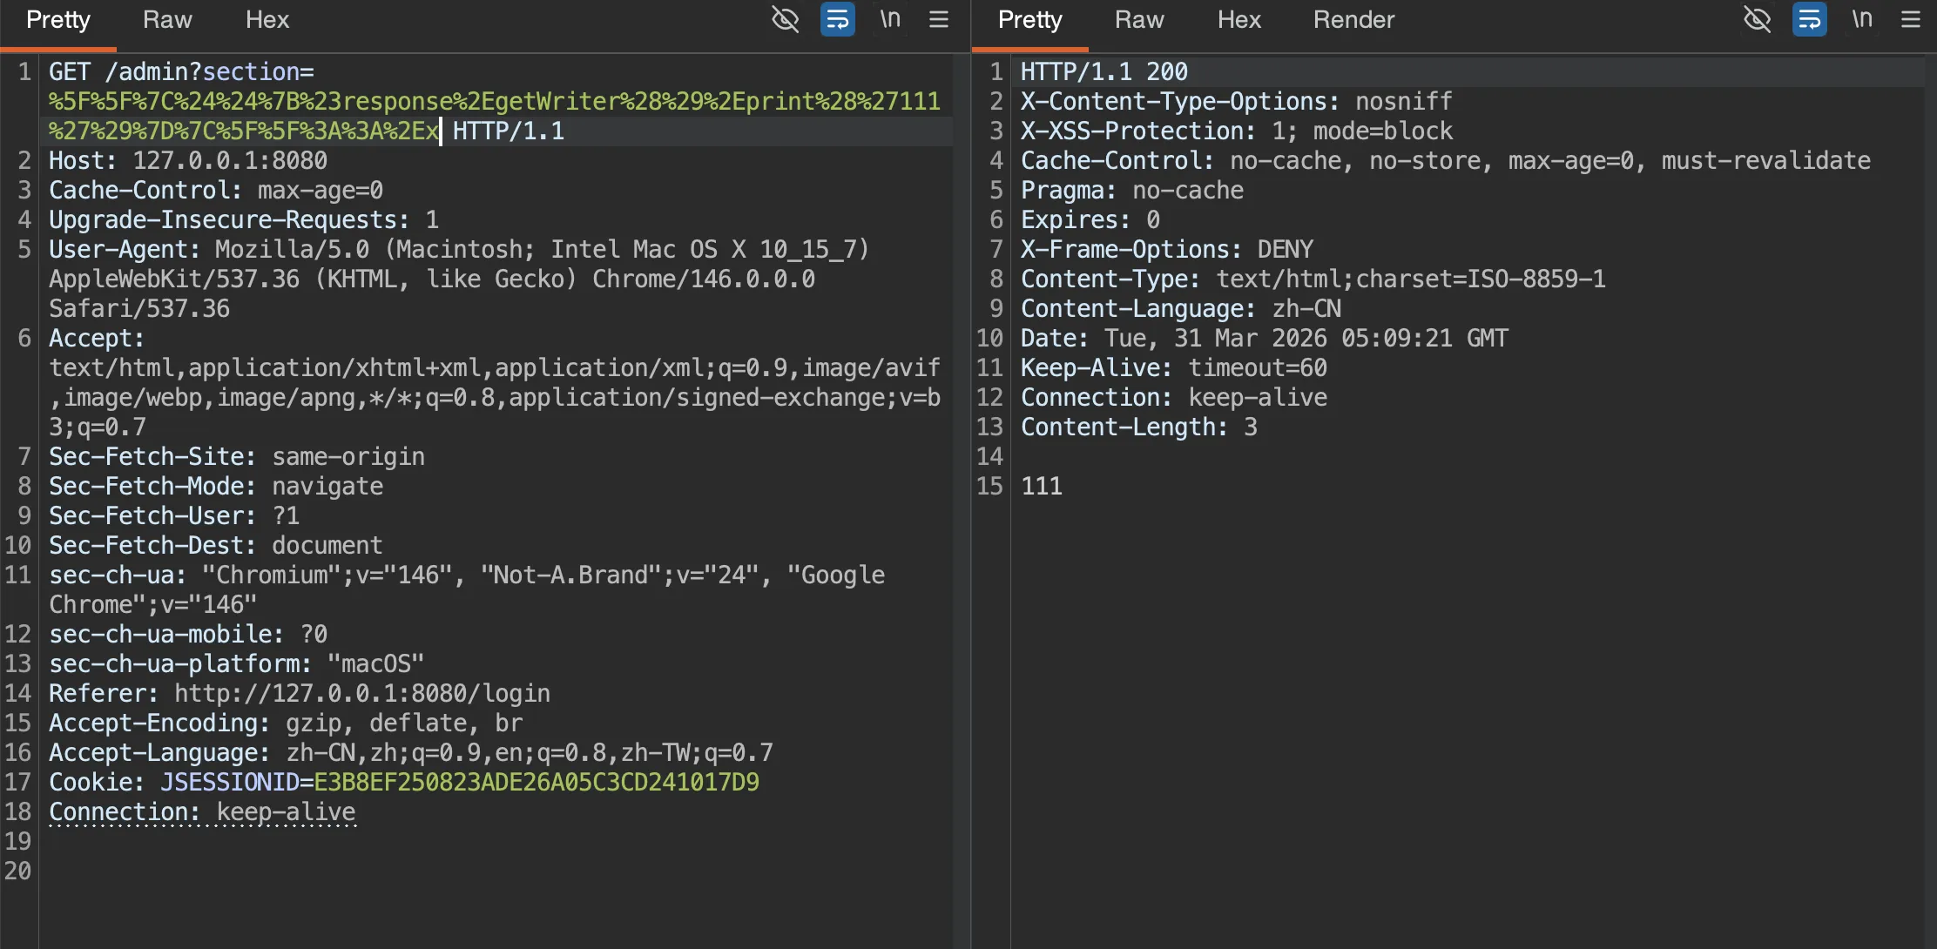
Task: Open request pane hamburger options menu
Action: coord(939,19)
